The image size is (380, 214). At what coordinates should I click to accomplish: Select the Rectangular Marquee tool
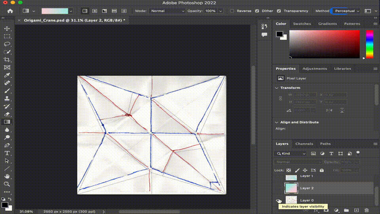7,36
